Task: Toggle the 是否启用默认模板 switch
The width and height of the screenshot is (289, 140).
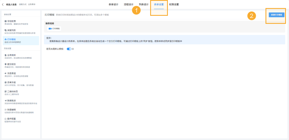Action: coord(69,49)
